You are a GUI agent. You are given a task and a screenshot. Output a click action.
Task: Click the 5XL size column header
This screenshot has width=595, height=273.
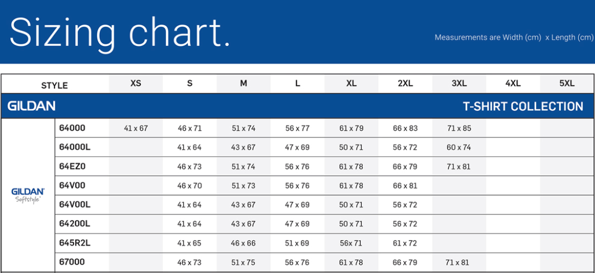tap(567, 84)
